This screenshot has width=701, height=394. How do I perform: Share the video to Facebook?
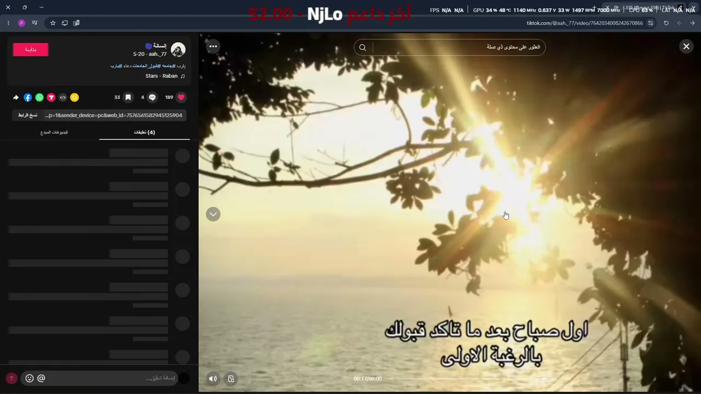click(27, 97)
